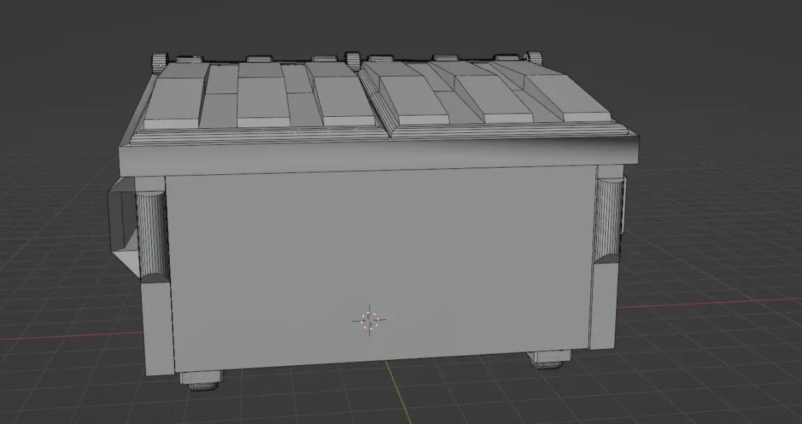Screen dimensions: 802x424
Task: Click the 3D cursor crosshair in the viewport
Action: pos(369,321)
